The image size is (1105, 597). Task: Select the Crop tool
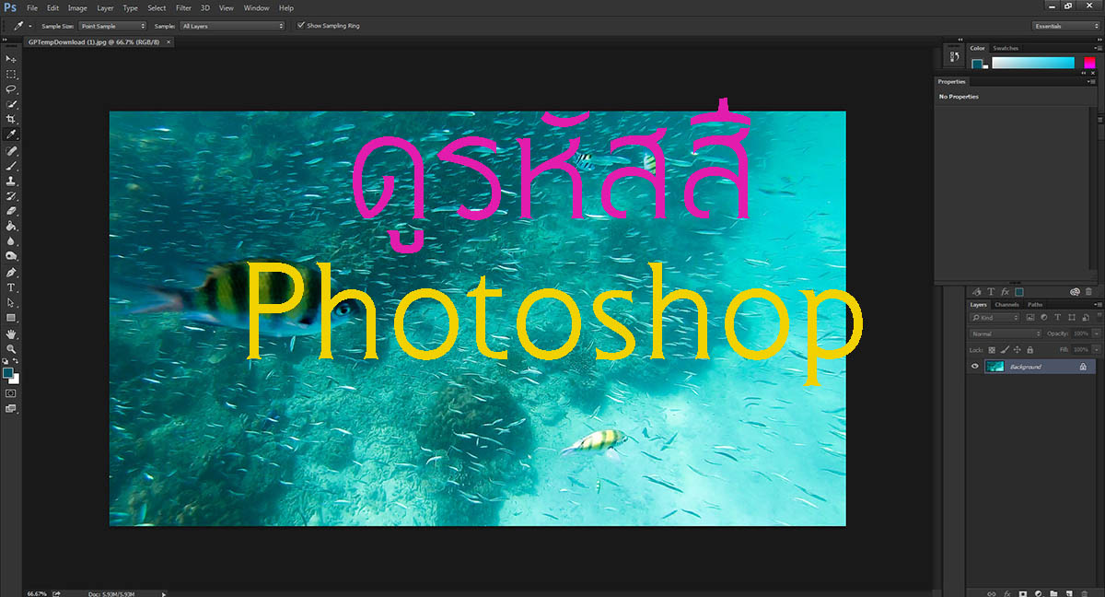11,120
